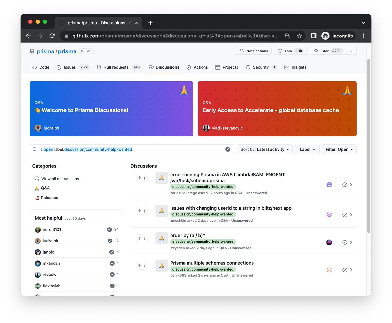392x323 pixels.
Task: Open carlosLMZarego author link
Action: (x=184, y=193)
